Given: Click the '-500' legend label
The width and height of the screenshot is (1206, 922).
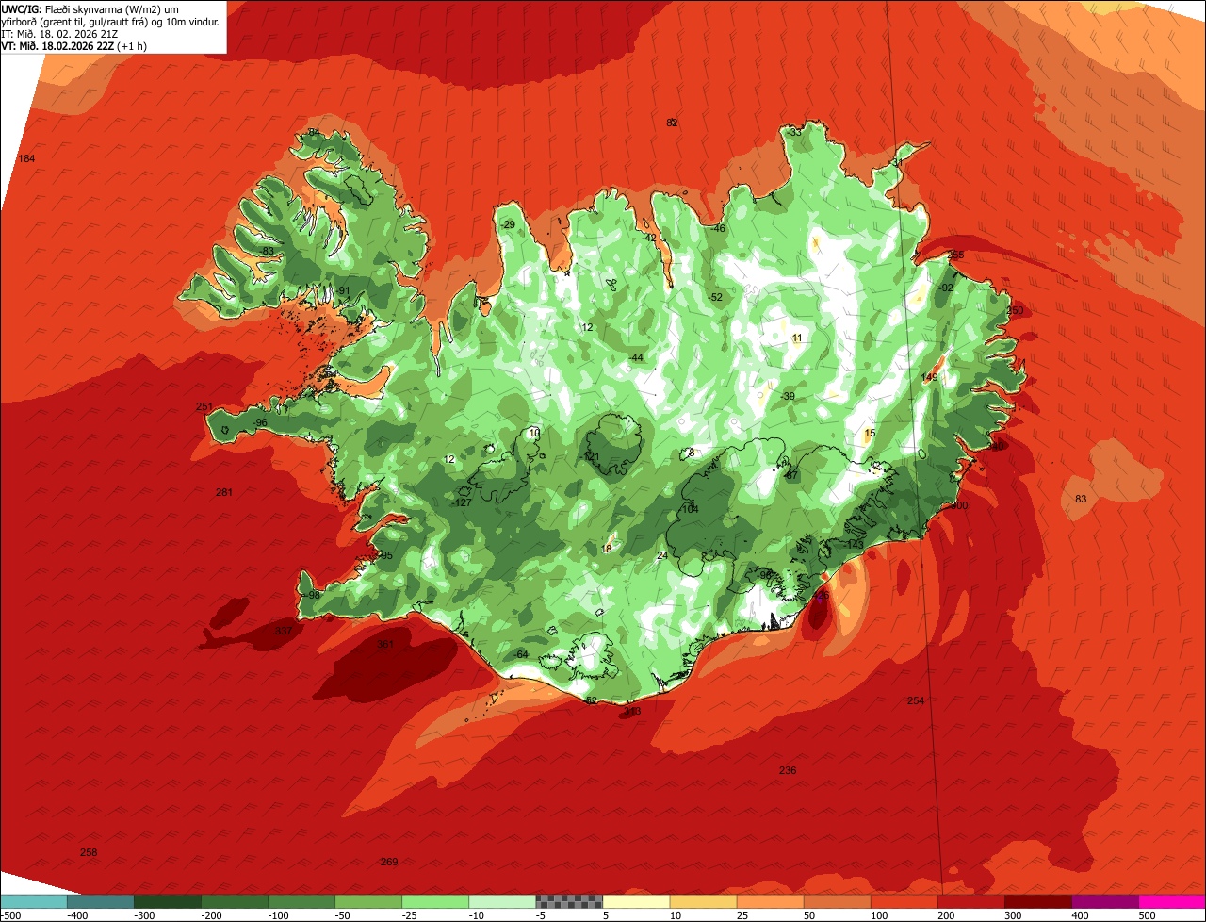Looking at the screenshot, I should 11,915.
